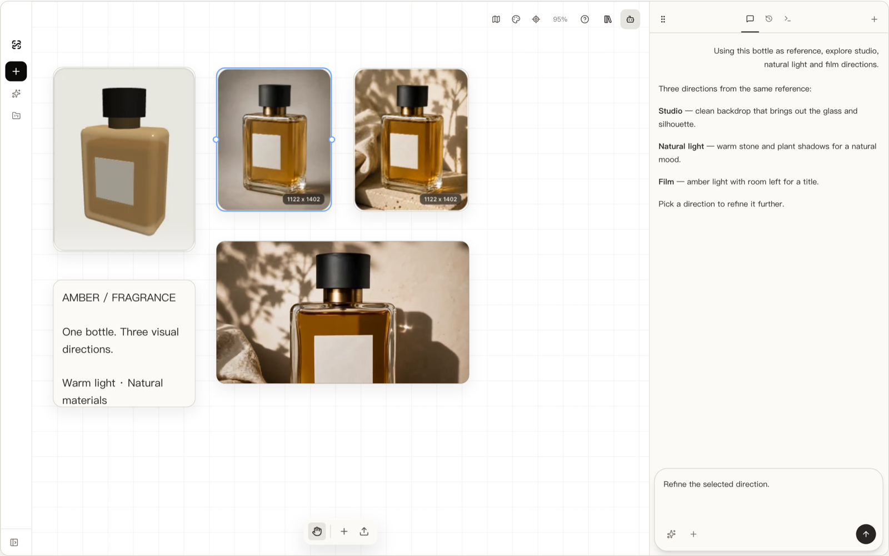Click the 'Studio' bold label in chat

(x=670, y=111)
